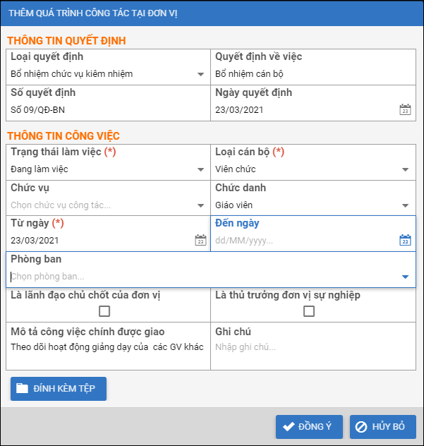Click cancel icon on Hủy bỏ button
The width and height of the screenshot is (424, 446).
tap(361, 427)
